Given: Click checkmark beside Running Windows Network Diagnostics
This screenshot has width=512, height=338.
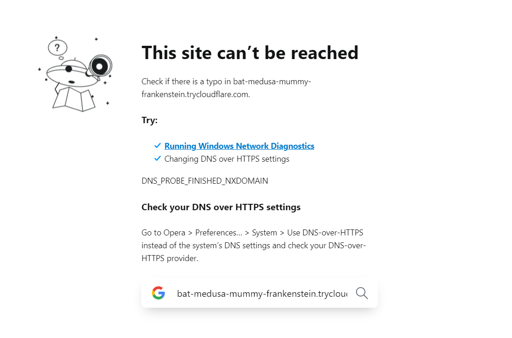Looking at the screenshot, I should [x=157, y=145].
